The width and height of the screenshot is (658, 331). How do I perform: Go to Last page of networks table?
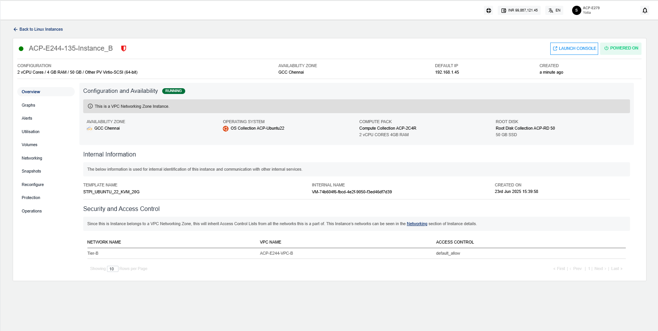coord(617,268)
